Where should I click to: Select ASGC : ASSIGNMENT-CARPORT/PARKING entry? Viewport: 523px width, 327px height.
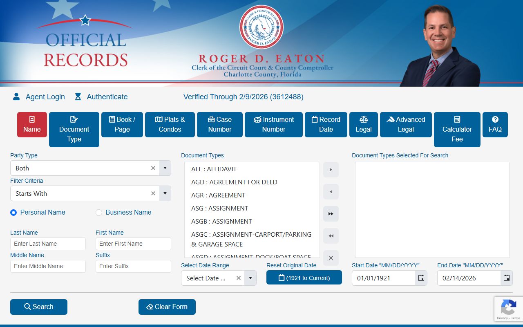pyautogui.click(x=252, y=239)
